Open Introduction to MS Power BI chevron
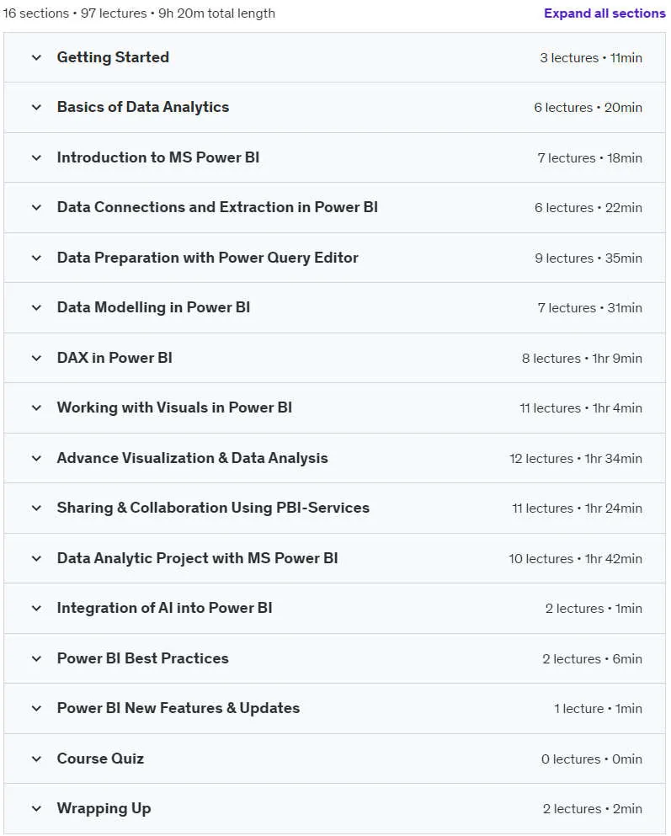This screenshot has width=671, height=836. point(36,157)
